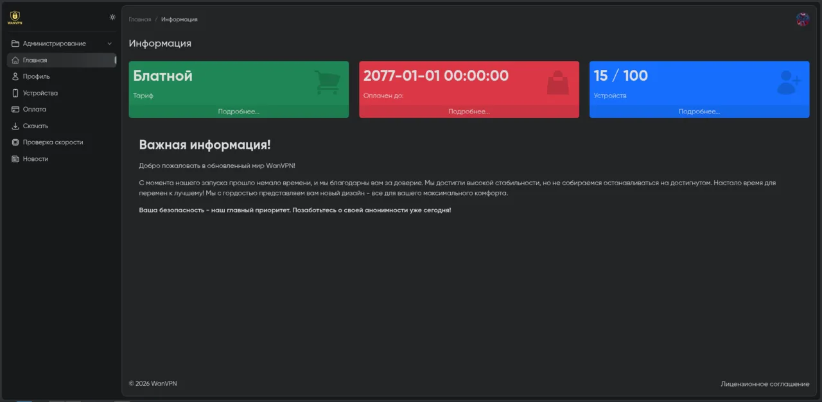This screenshot has width=822, height=402.
Task: Click the Администрирование folder icon
Action: coord(15,44)
